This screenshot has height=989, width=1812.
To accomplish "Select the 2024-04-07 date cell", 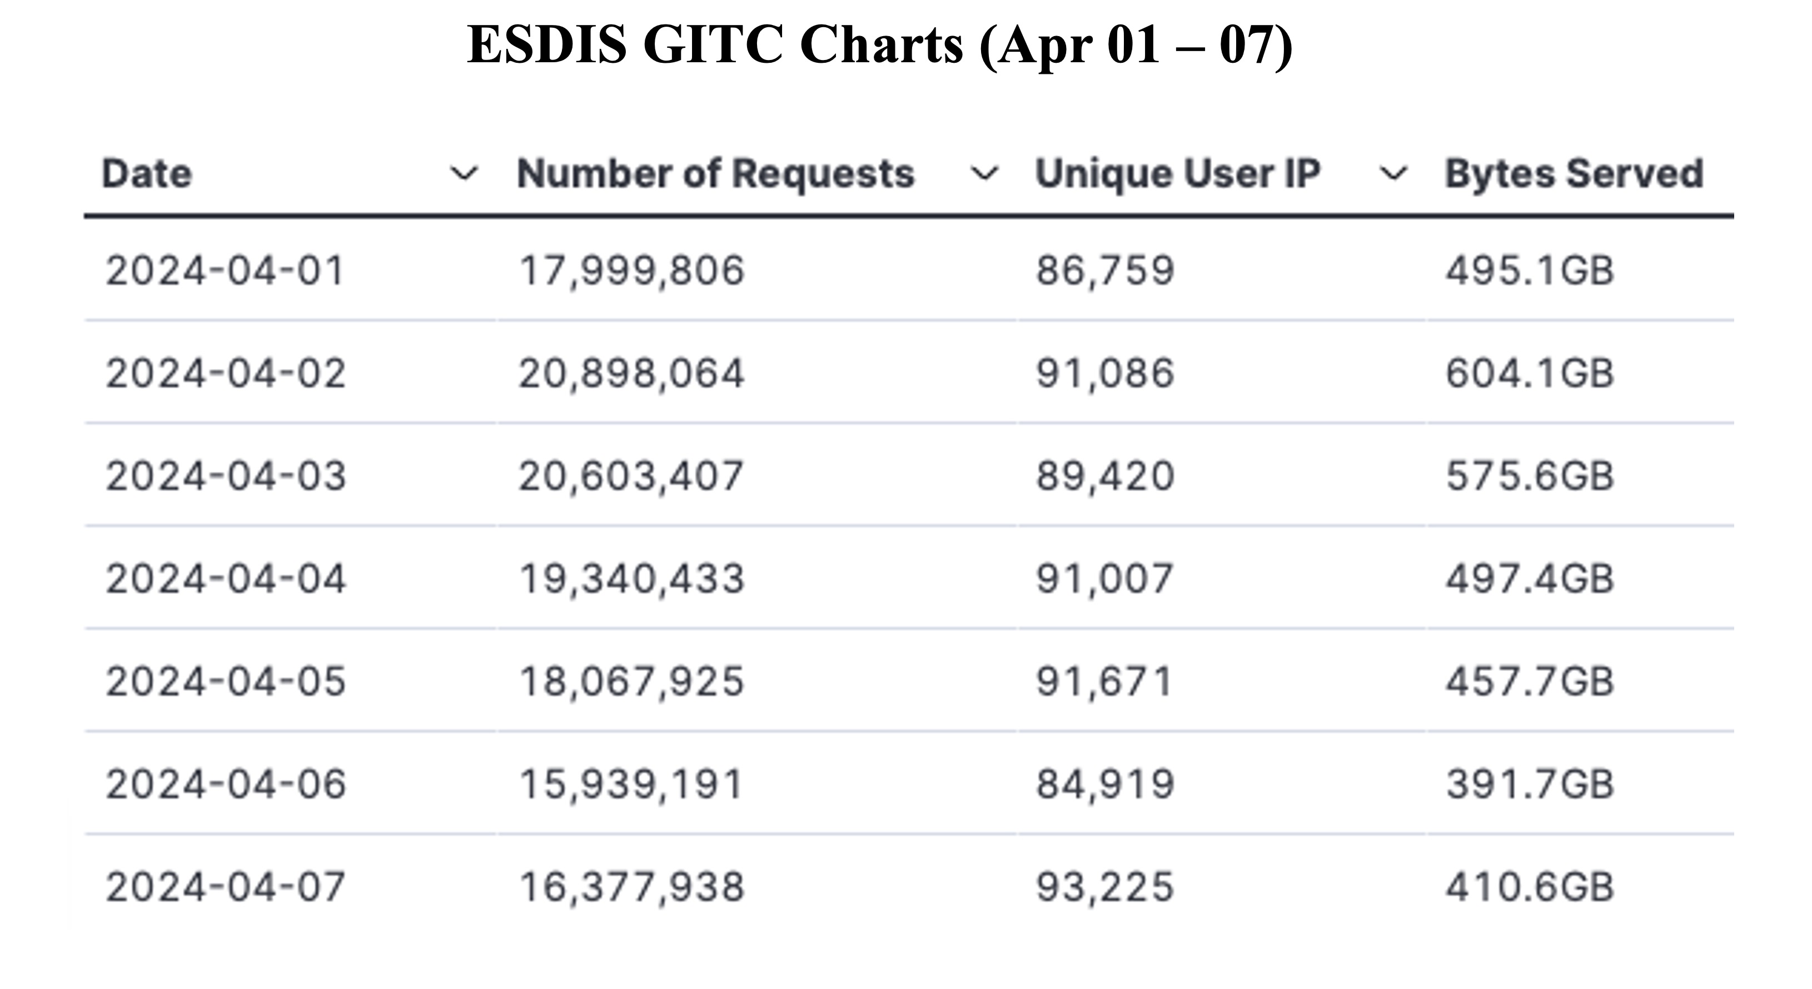I will click(225, 886).
